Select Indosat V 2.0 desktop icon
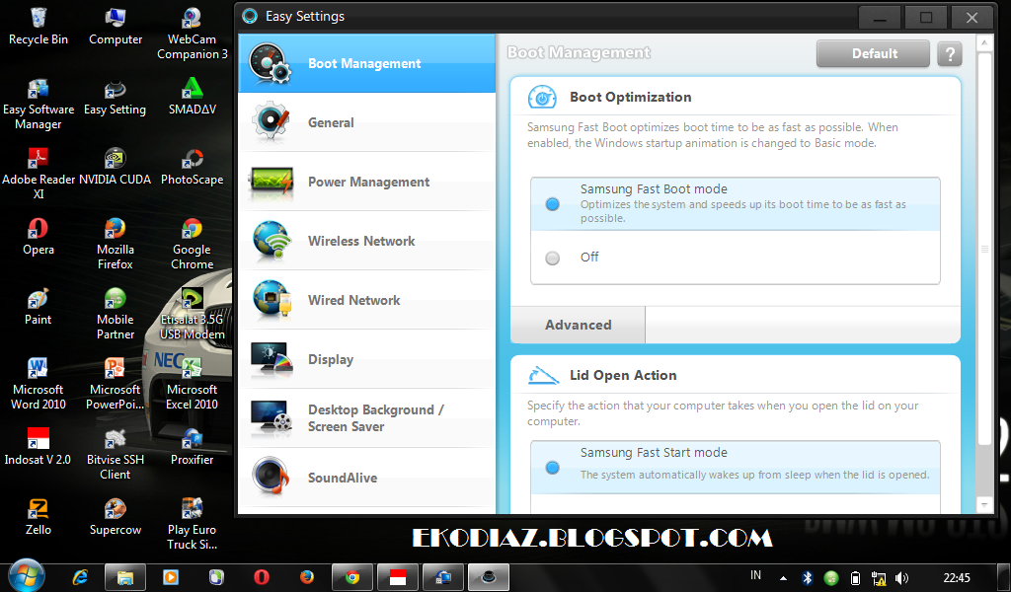 click(x=39, y=447)
